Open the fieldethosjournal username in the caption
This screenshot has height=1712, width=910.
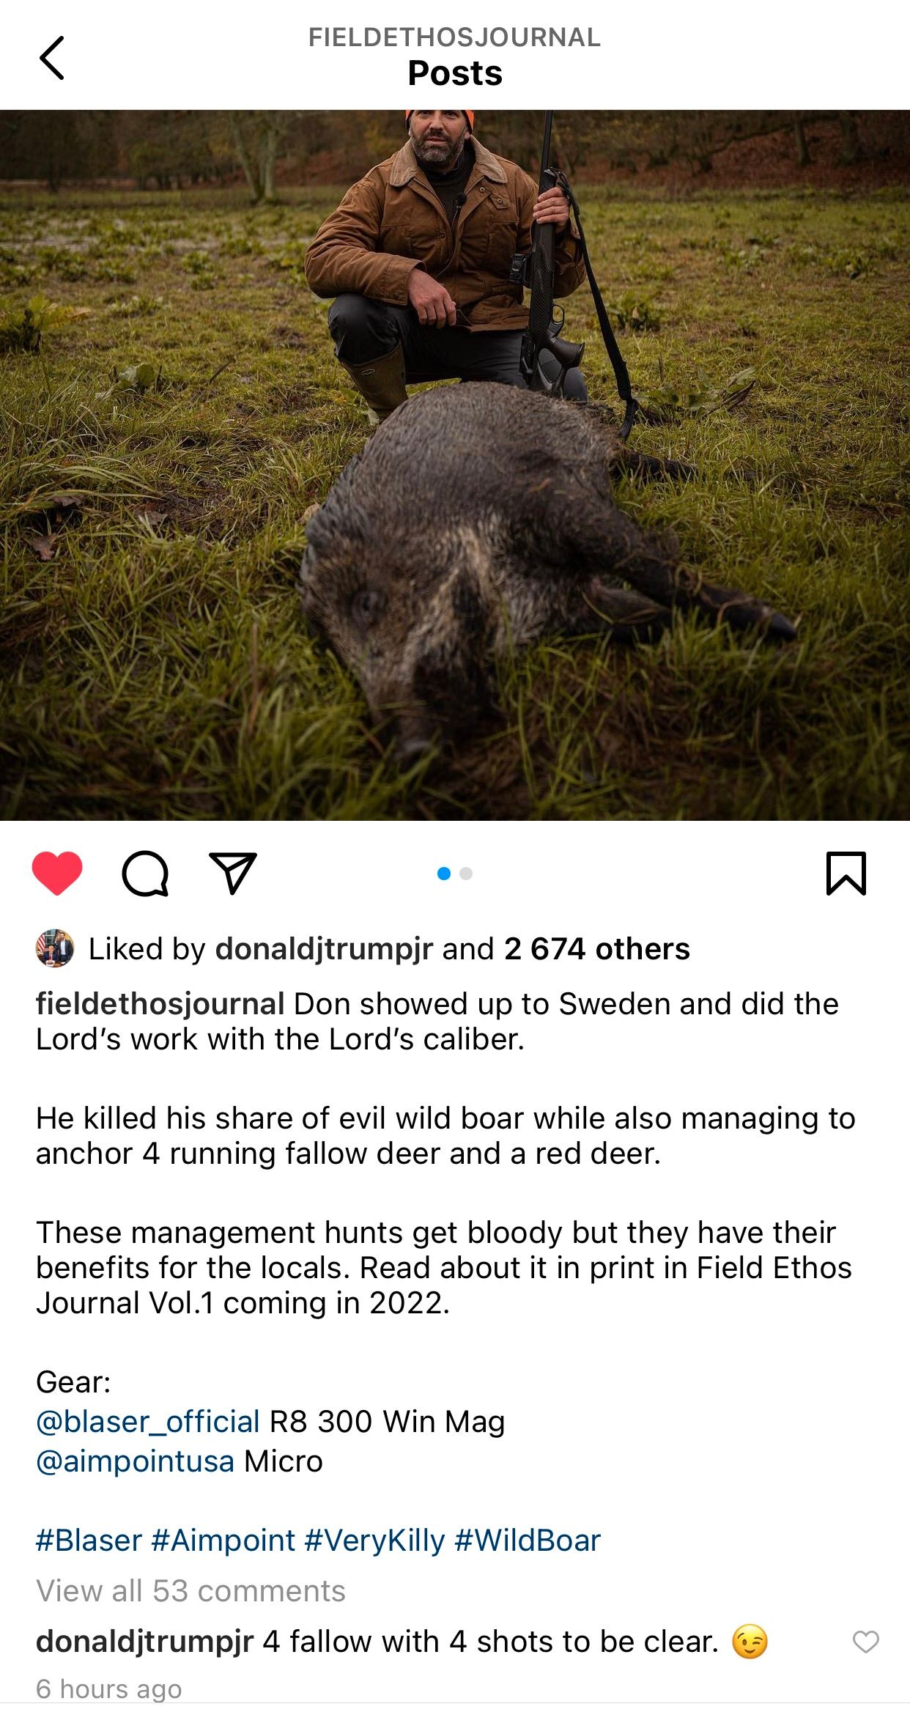(x=160, y=1004)
